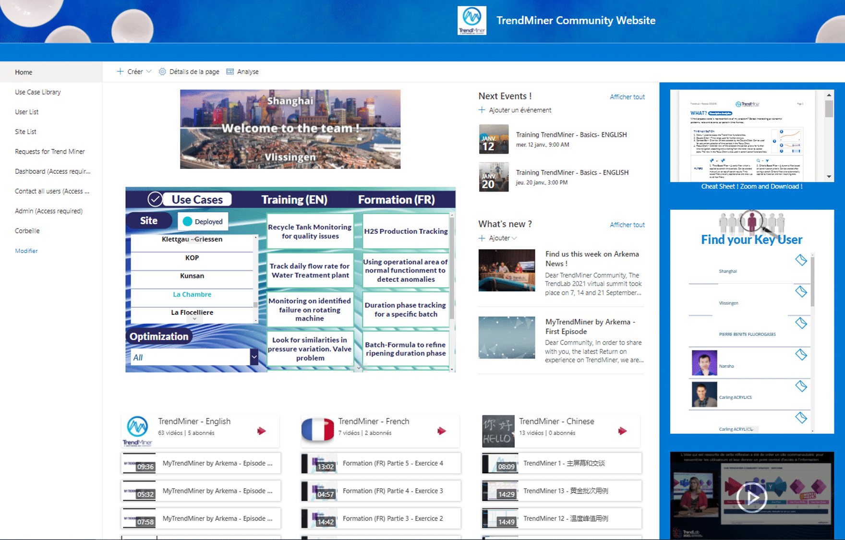
Task: Click the TrendMiner site logo in header
Action: [x=471, y=20]
